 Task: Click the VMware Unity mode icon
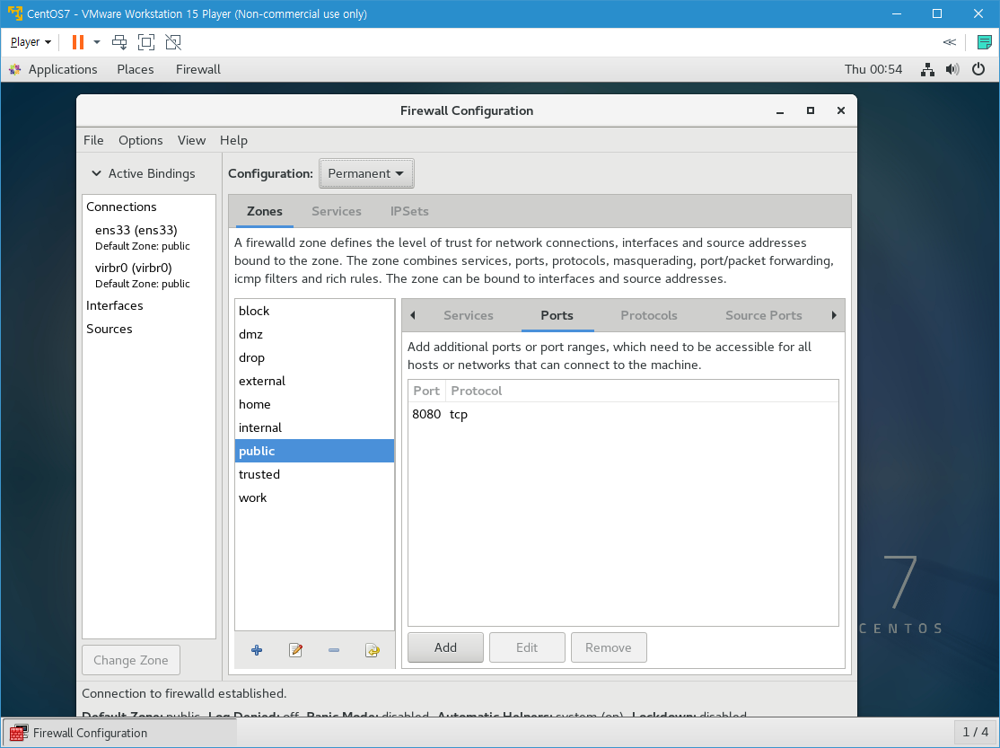pos(173,42)
